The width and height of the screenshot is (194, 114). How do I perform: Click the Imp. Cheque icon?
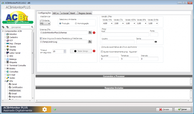(x=8, y=44)
